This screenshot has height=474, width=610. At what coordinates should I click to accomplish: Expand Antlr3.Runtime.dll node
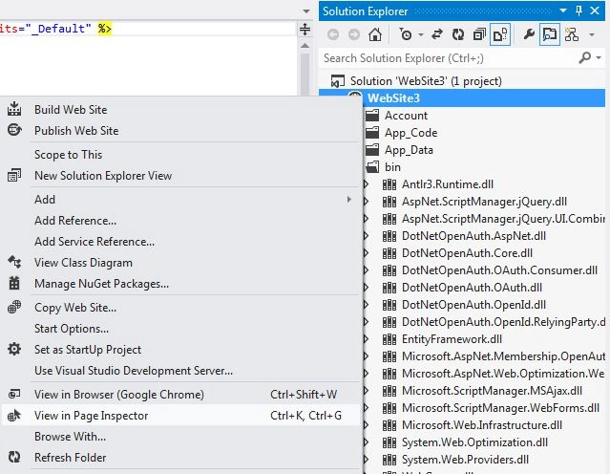[366, 184]
